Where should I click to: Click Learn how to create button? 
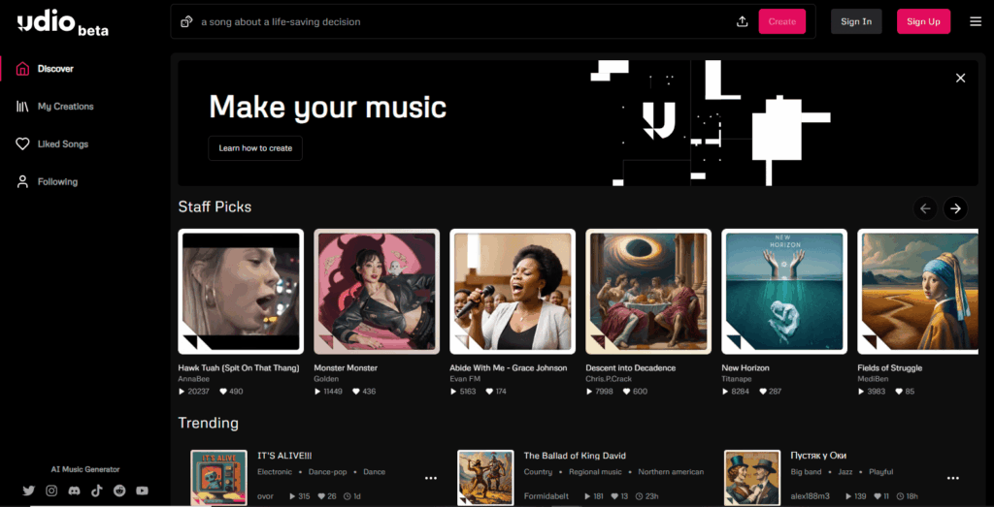tap(255, 148)
